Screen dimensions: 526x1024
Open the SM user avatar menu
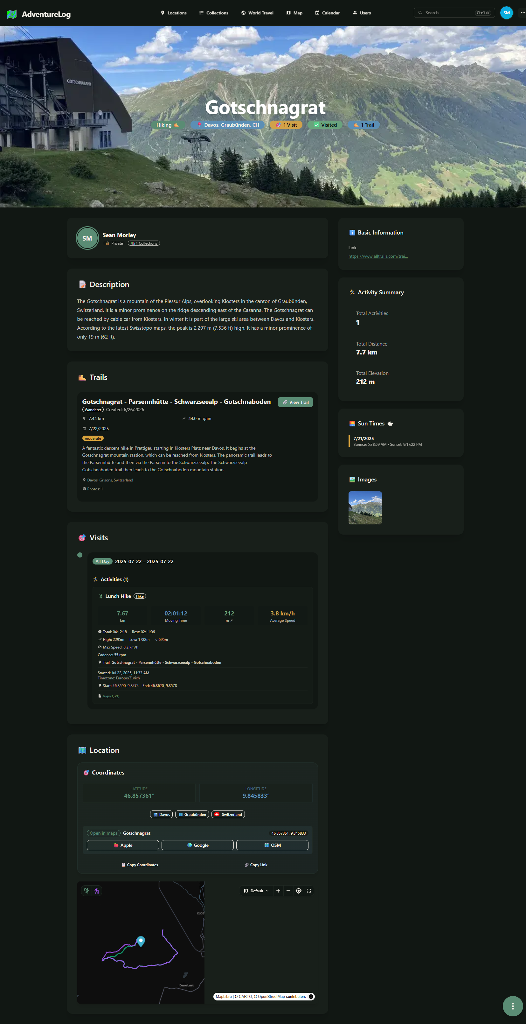(x=506, y=13)
